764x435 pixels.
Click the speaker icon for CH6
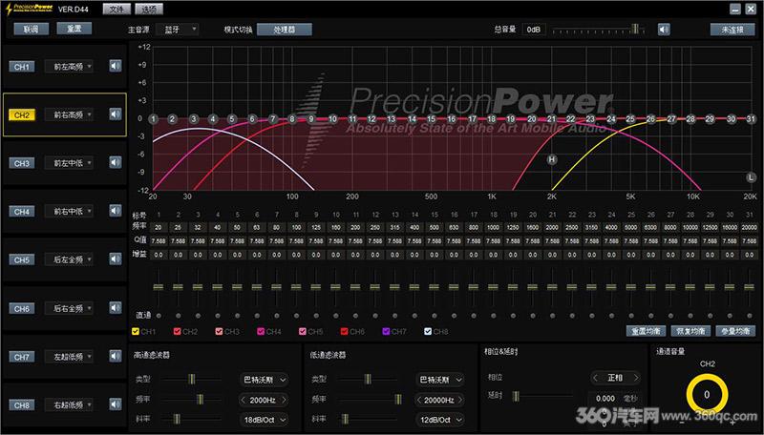[x=116, y=308]
